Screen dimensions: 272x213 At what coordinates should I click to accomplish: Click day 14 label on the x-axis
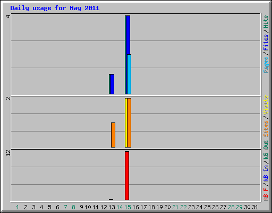[120, 207]
